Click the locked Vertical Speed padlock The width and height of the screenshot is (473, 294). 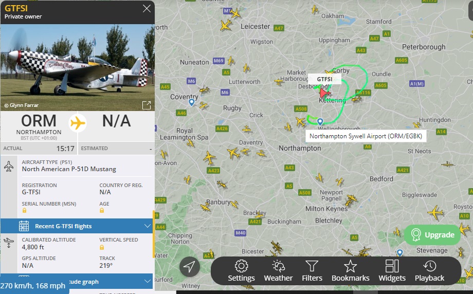click(x=102, y=247)
